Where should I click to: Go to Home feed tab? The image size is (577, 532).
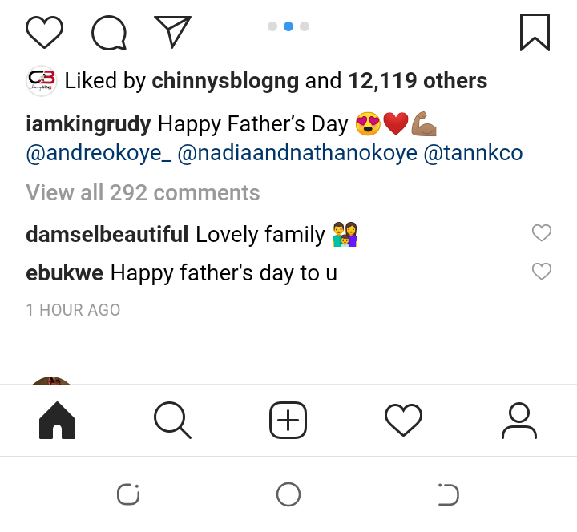click(x=57, y=421)
